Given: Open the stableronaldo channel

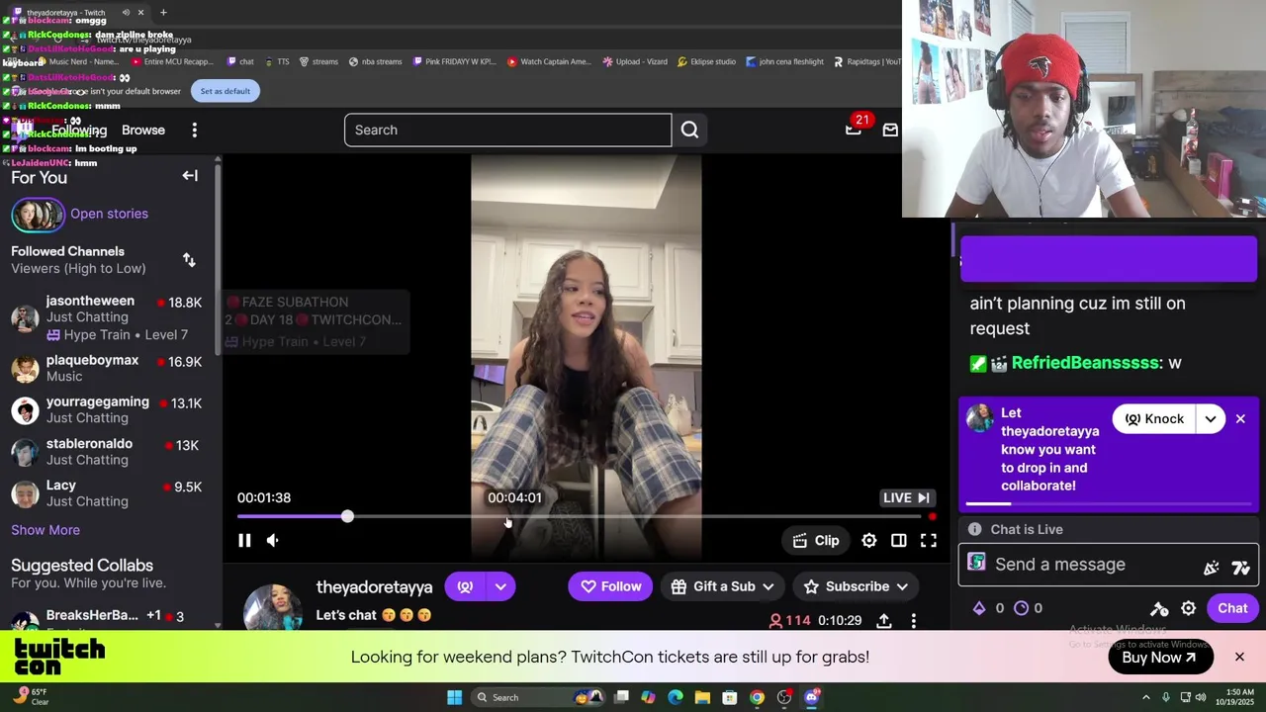Looking at the screenshot, I should click(107, 451).
